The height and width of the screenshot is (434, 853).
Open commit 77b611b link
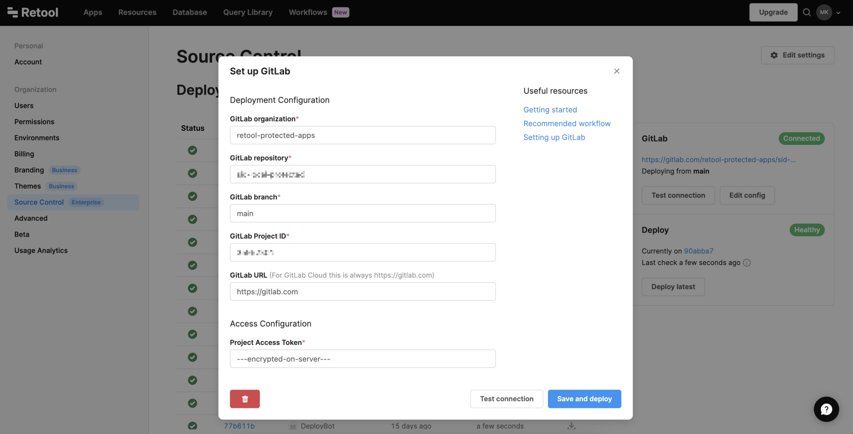239,426
